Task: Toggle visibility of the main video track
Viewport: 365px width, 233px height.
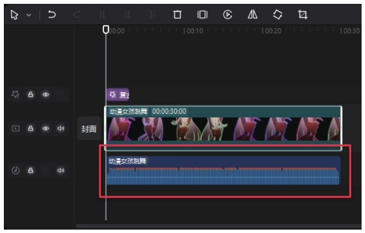Action: coord(46,129)
